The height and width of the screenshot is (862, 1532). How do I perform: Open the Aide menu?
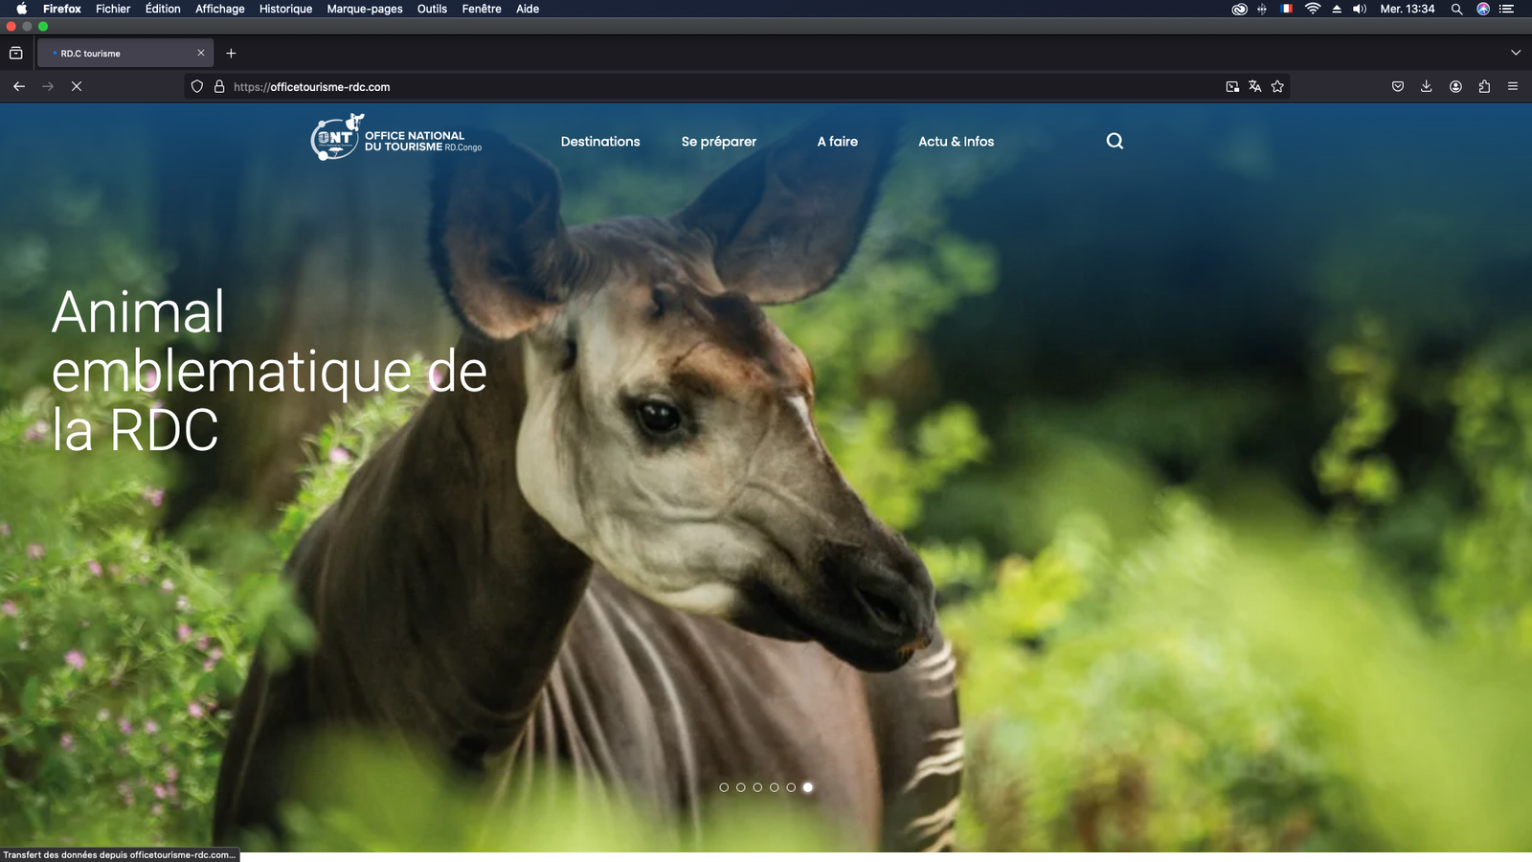point(528,9)
